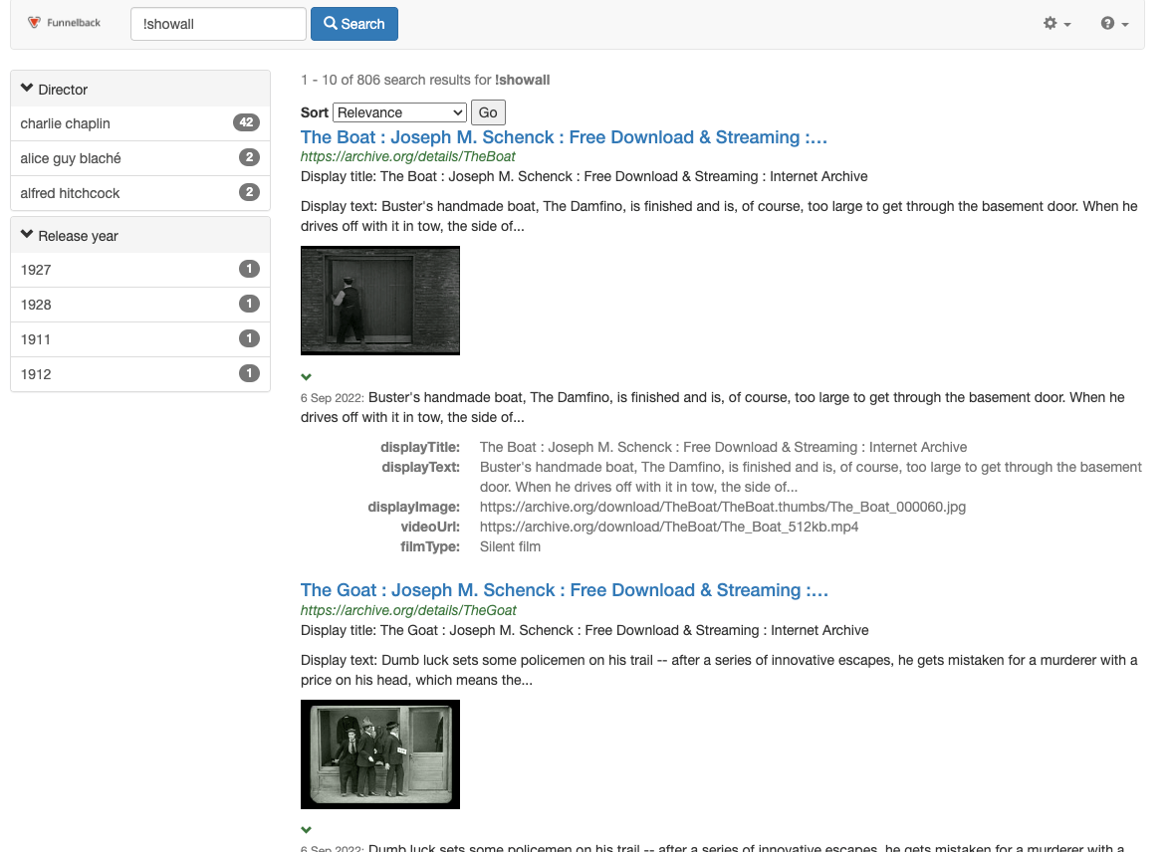
Task: Filter results by alfred hitchcock
Action: pos(70,193)
